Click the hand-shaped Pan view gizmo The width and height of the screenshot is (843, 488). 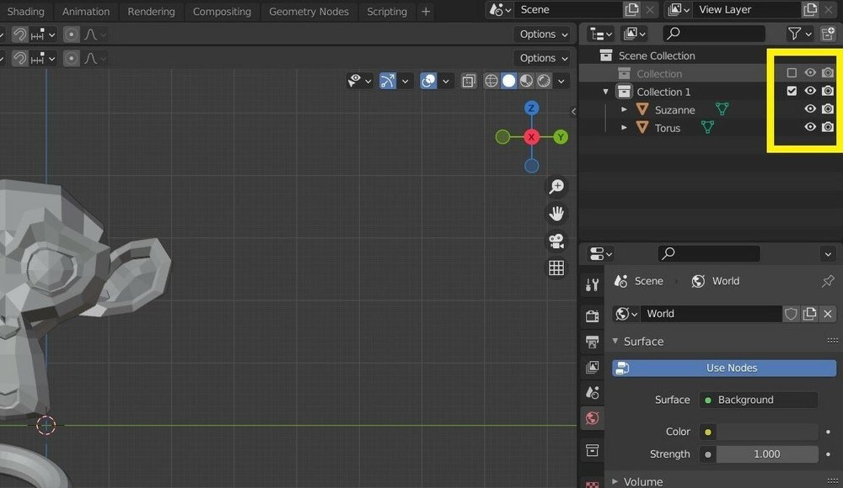(556, 213)
